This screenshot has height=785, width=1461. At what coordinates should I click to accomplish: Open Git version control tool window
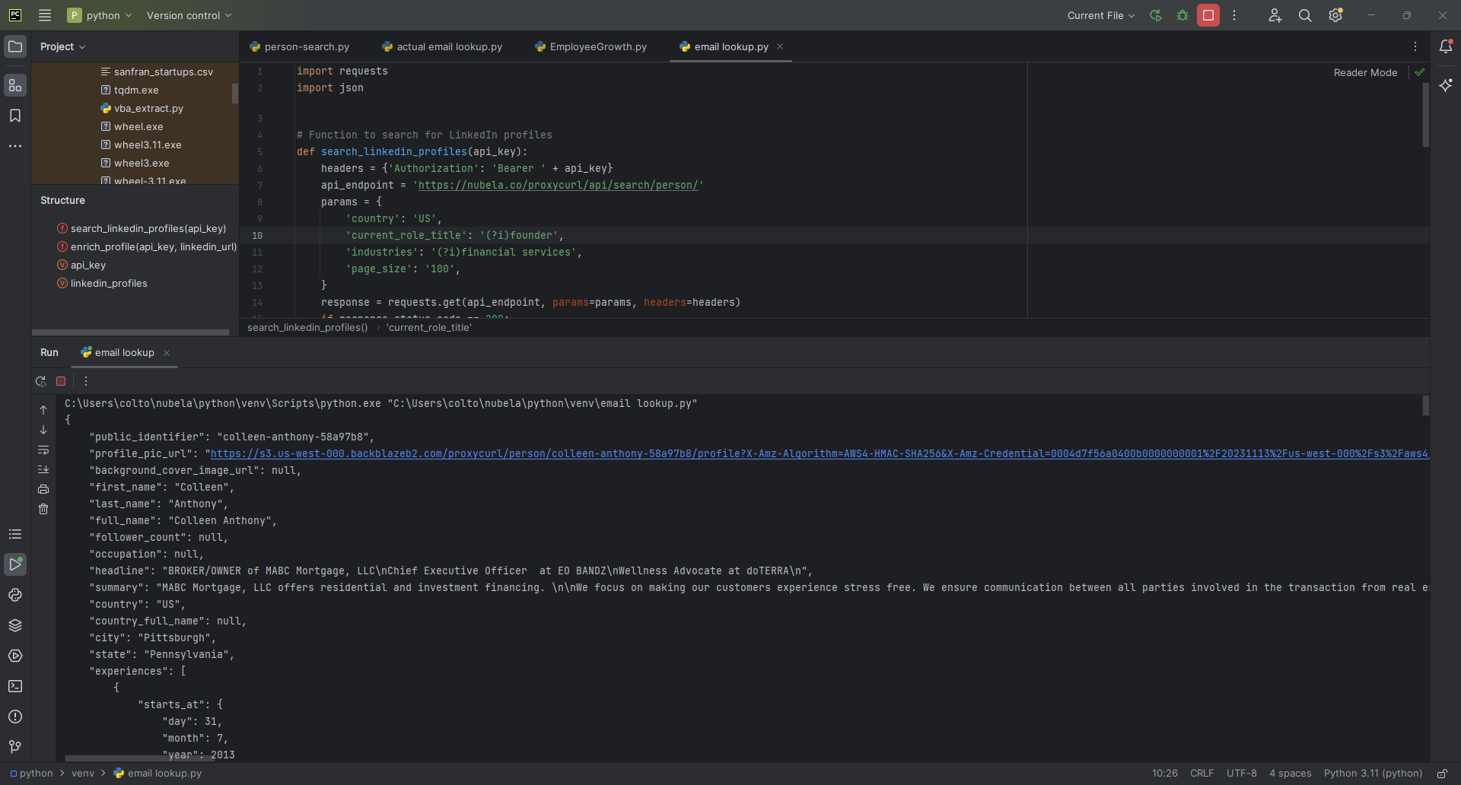(x=15, y=747)
